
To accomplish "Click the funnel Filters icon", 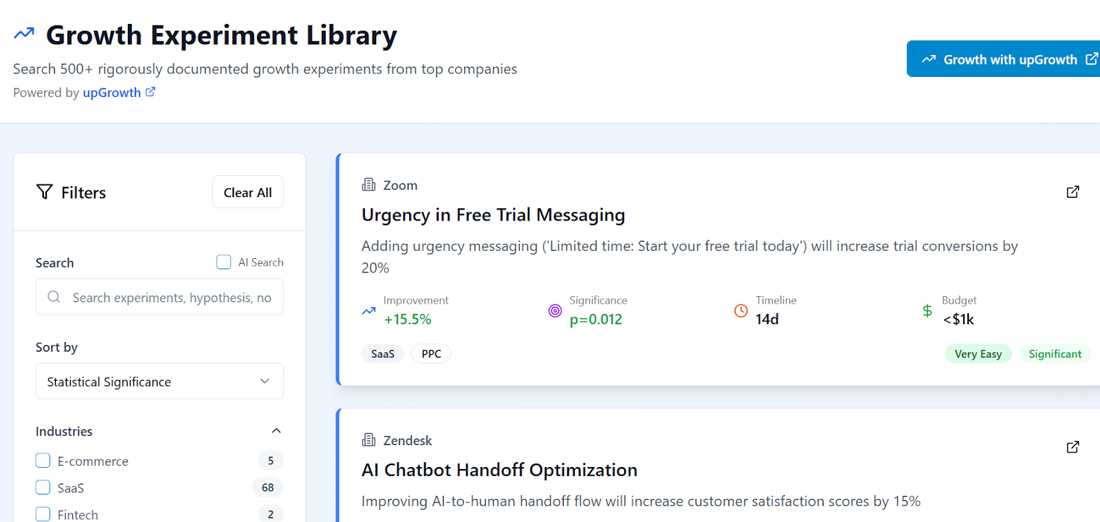I will point(45,192).
